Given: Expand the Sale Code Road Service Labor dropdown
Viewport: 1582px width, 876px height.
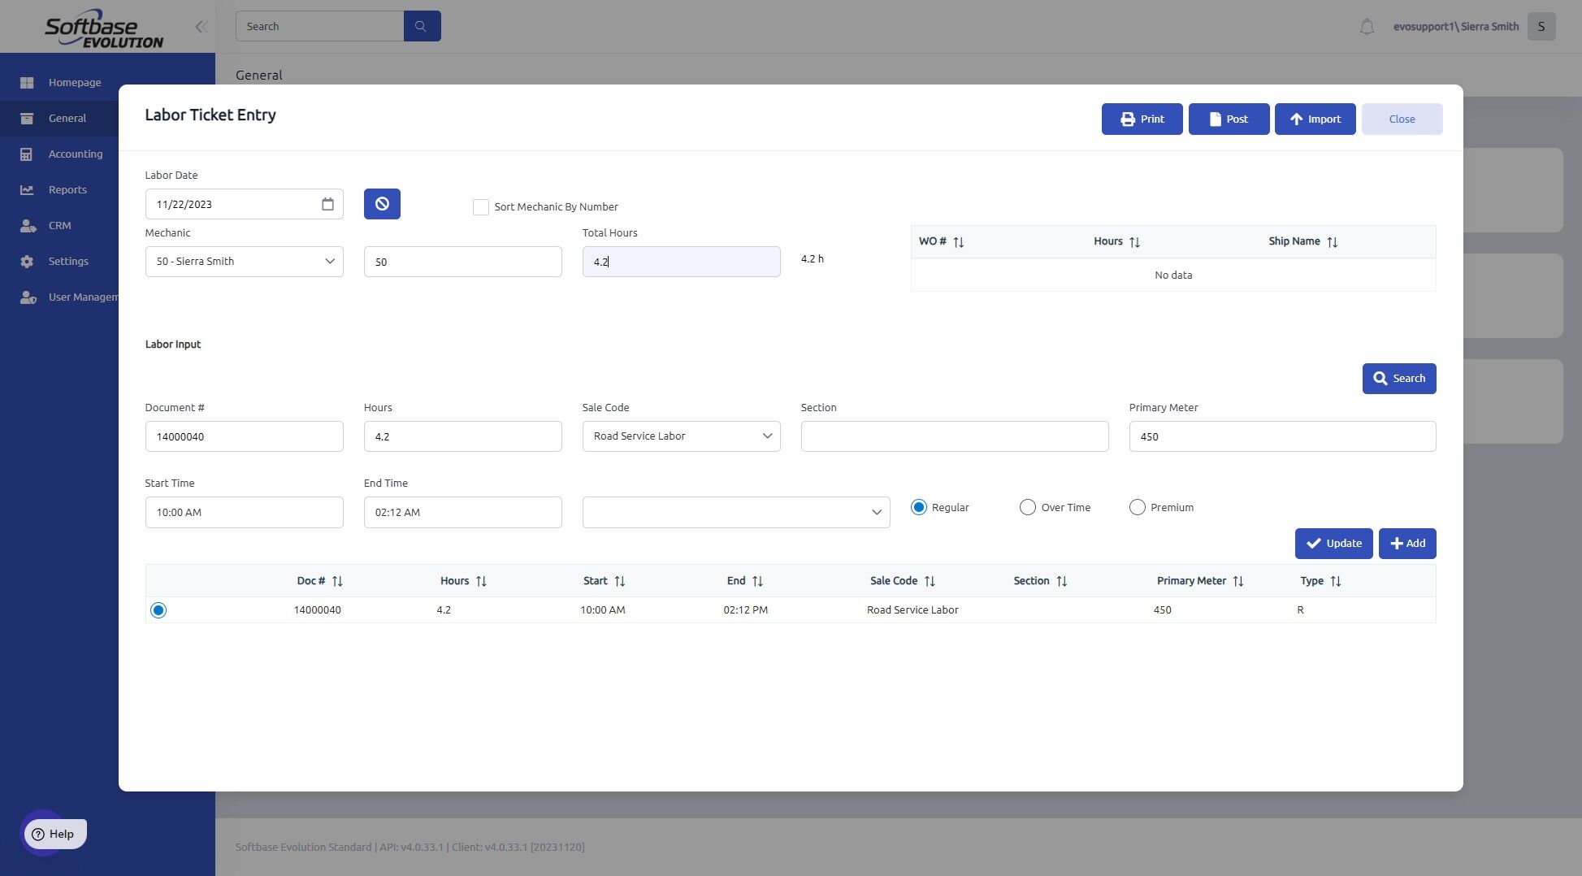Looking at the screenshot, I should [681, 436].
